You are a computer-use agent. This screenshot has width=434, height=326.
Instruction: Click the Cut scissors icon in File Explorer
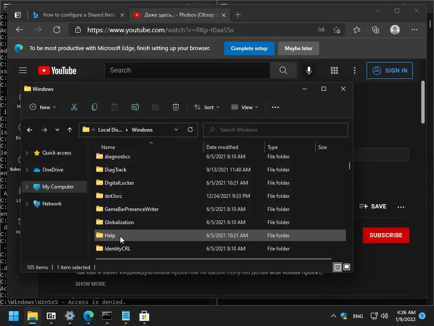(x=74, y=107)
